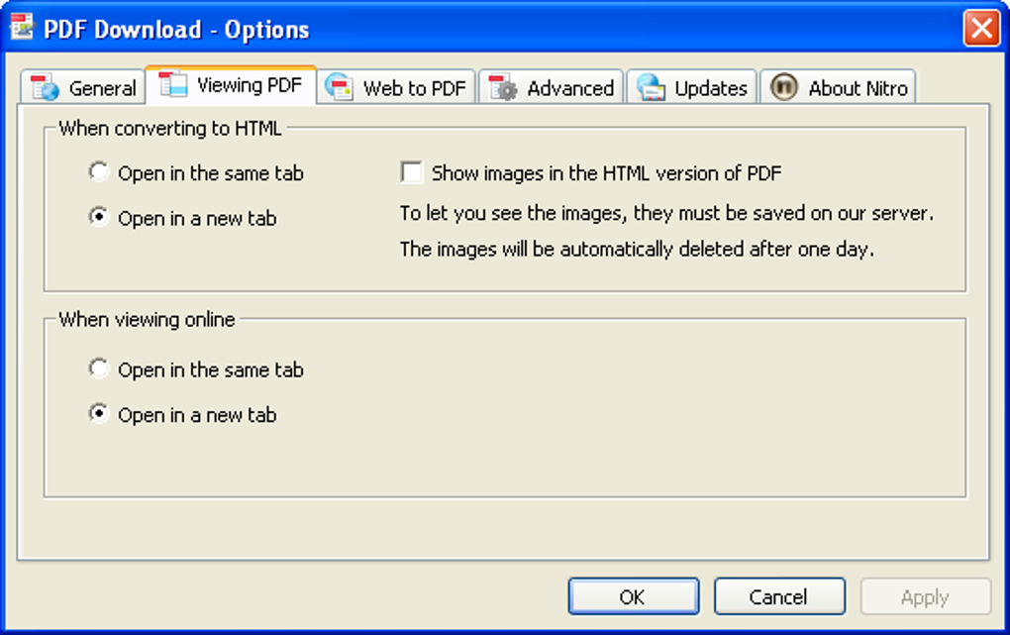
Task: Choose Open in the same tab when viewing online
Action: click(99, 370)
